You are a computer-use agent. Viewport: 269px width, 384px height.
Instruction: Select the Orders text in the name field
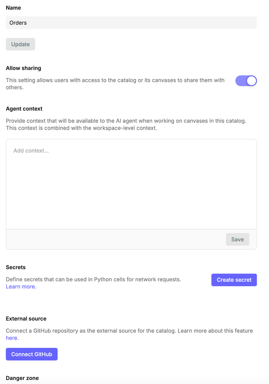(17, 22)
